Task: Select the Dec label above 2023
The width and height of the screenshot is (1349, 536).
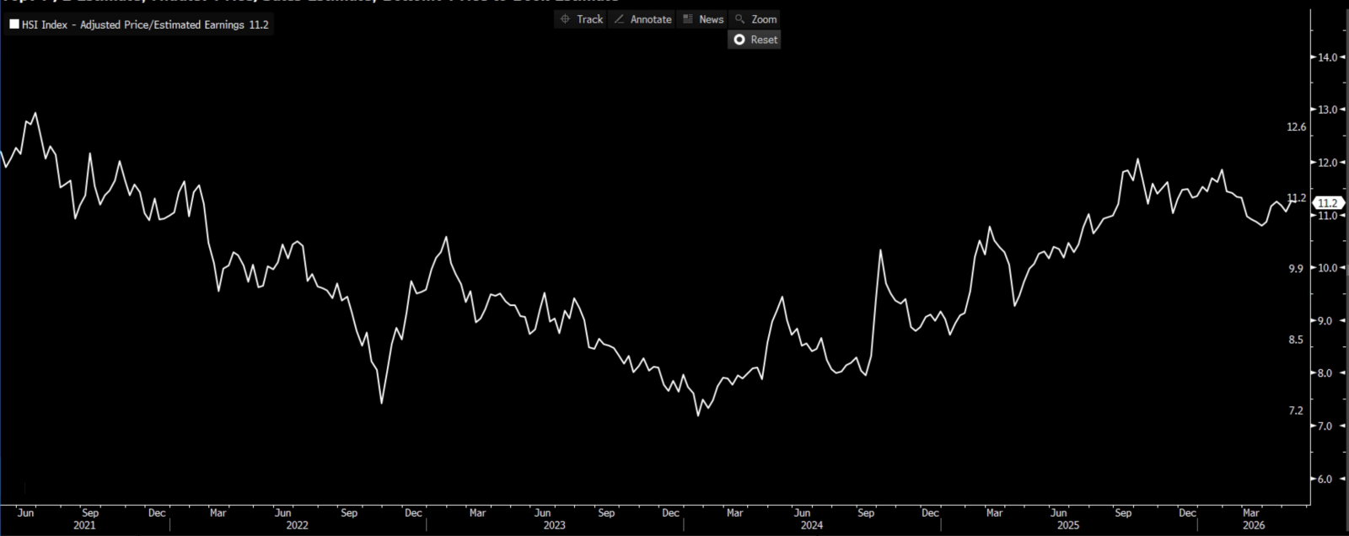Action: [670, 512]
